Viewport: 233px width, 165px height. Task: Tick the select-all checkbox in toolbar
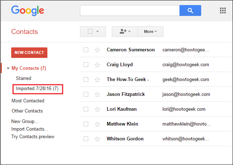pos(90,31)
